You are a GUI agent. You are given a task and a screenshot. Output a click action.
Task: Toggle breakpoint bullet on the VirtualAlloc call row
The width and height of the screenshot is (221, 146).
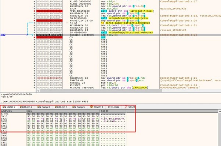pyautogui.click(x=35, y=11)
